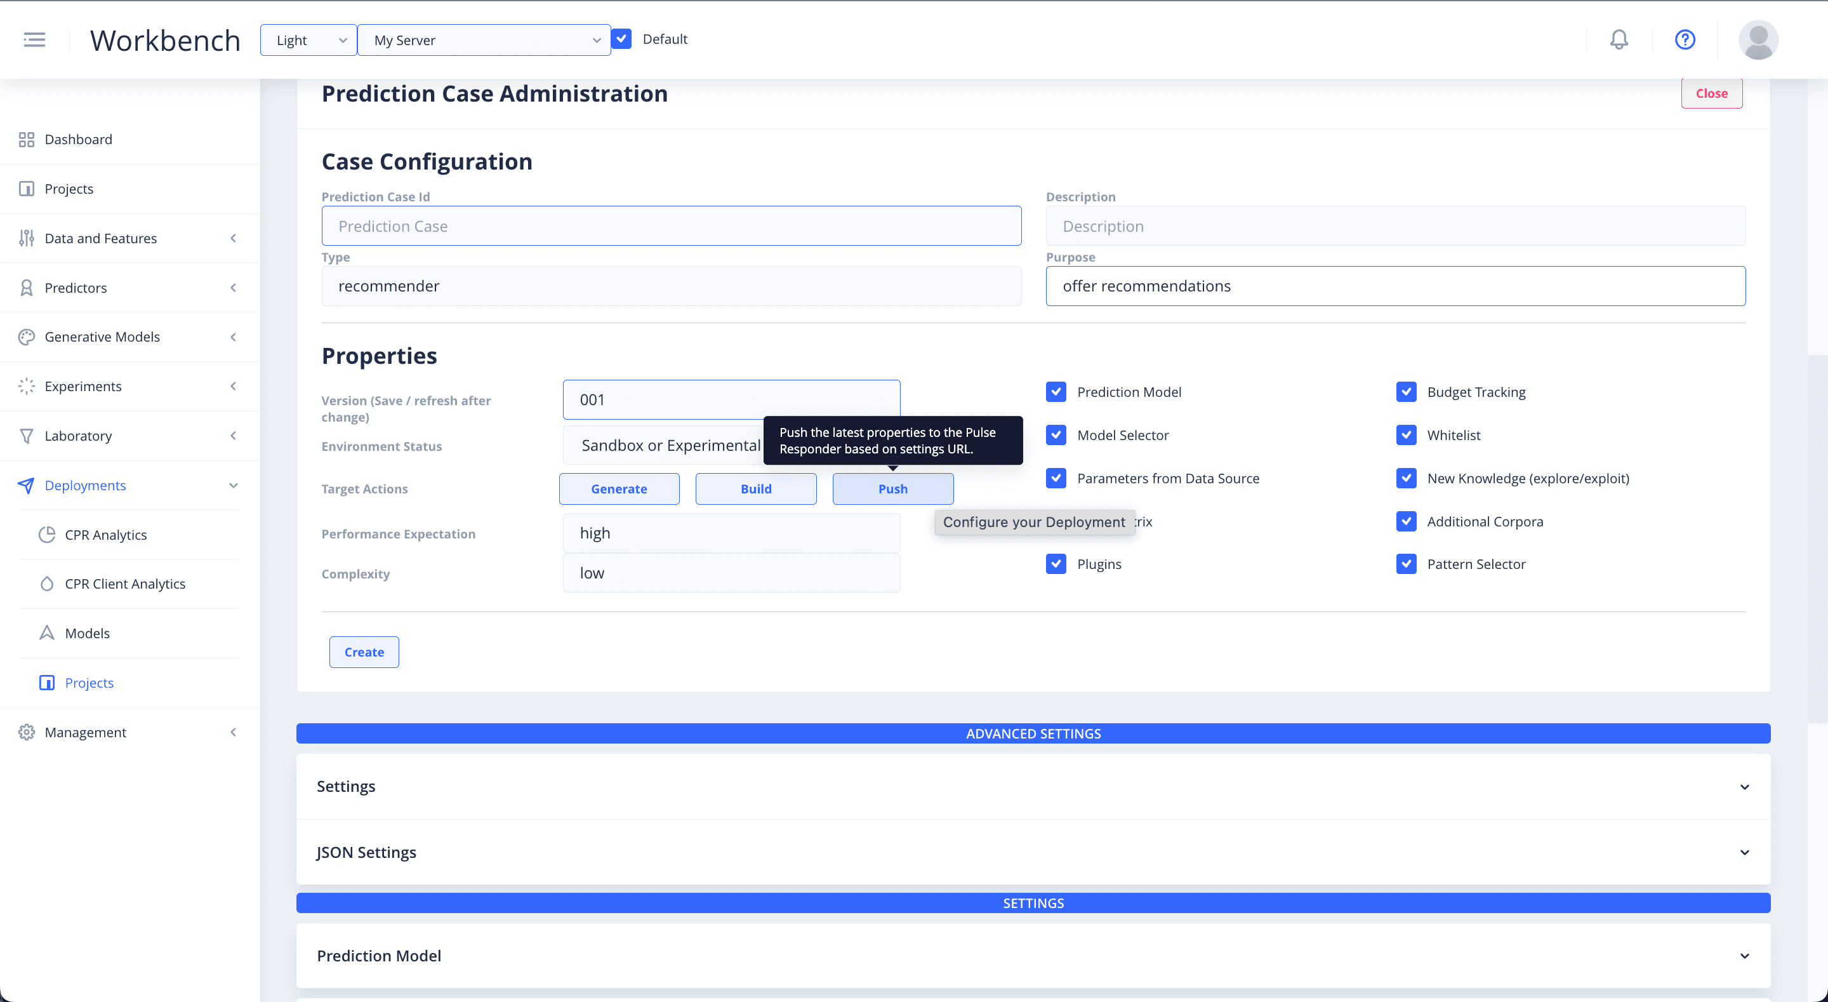
Task: Open the My Server dropdown
Action: coord(484,40)
